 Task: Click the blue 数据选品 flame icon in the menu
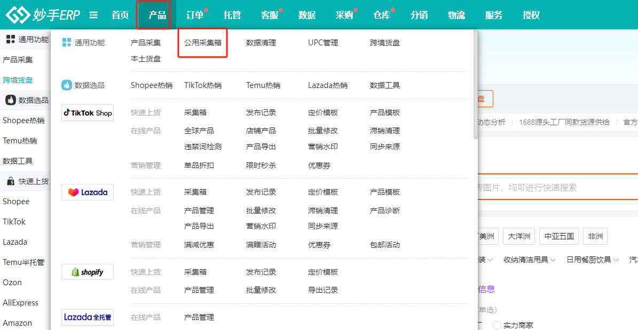67,85
